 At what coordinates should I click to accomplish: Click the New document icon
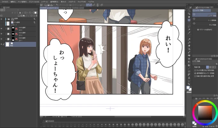tap(45, 5)
